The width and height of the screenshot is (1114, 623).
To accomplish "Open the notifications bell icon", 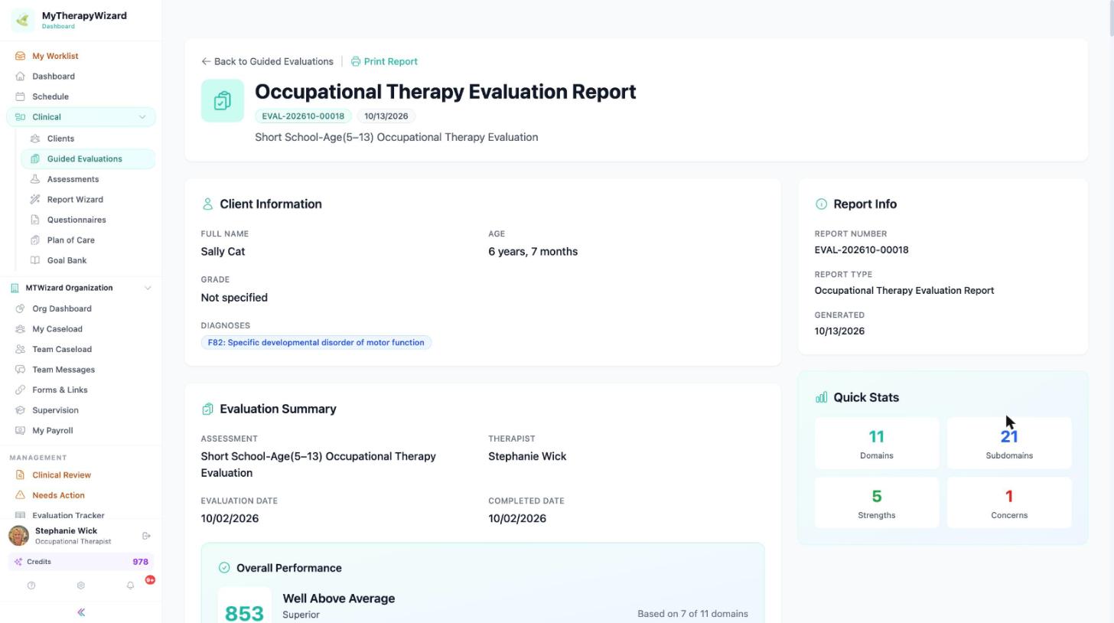I will coord(130,585).
